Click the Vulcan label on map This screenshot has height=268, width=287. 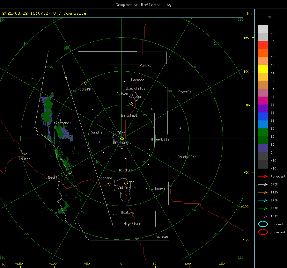162,237
